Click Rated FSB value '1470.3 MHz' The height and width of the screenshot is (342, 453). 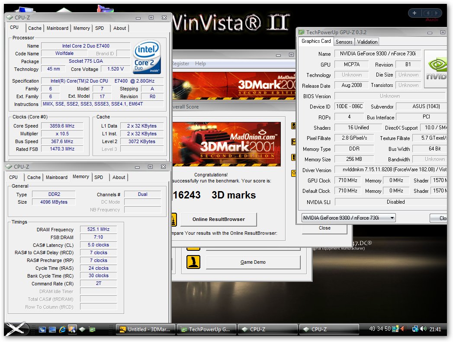click(62, 149)
